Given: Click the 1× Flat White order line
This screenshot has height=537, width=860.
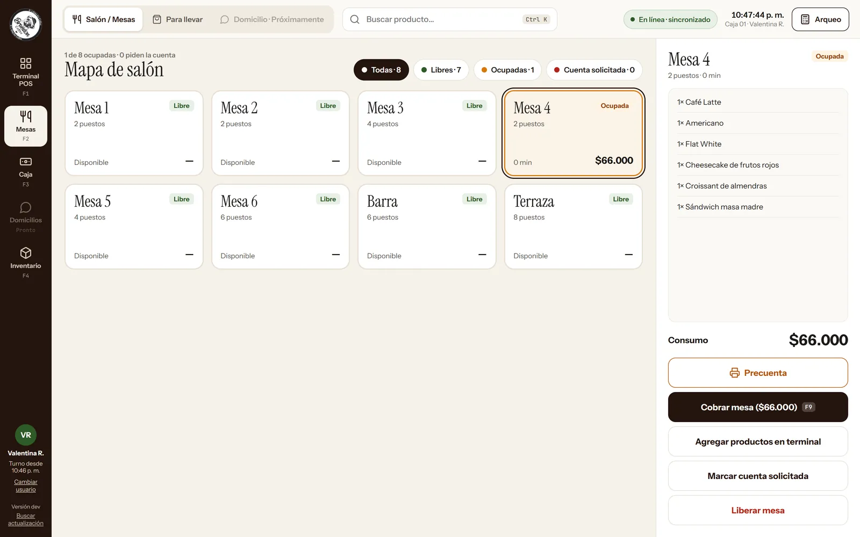Looking at the screenshot, I should point(758,144).
